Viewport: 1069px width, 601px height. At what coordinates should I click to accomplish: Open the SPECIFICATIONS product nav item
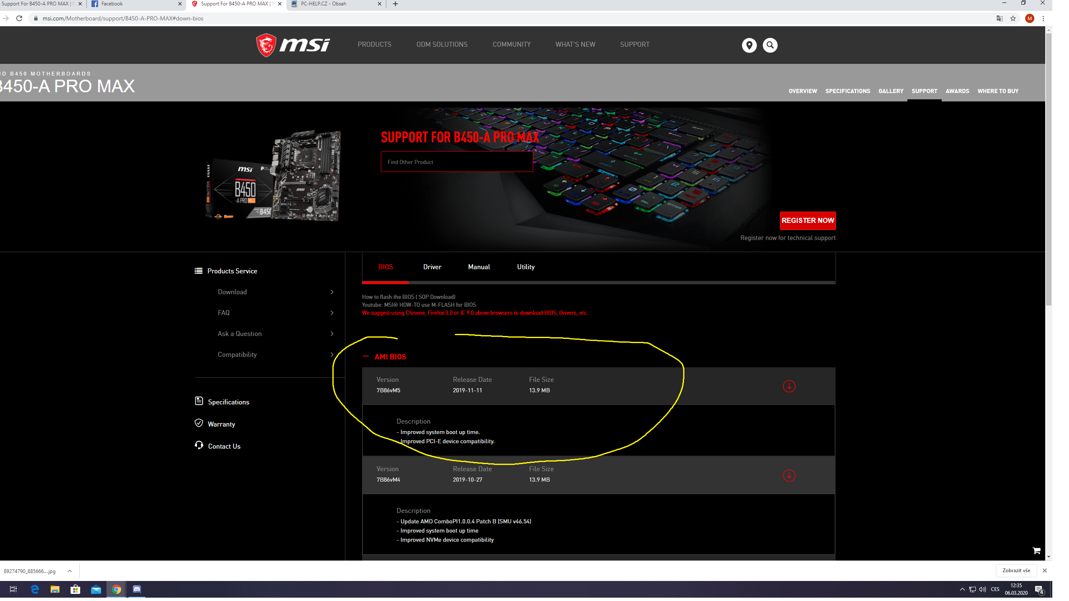(x=848, y=91)
